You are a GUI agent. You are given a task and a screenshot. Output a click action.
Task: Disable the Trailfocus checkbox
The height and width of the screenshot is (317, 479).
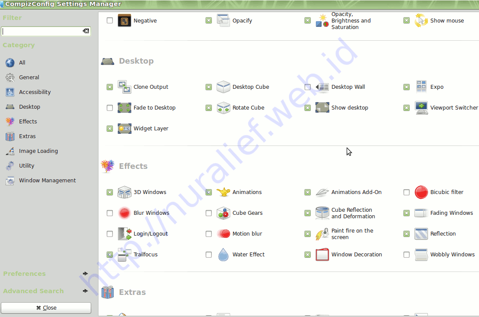(110, 254)
